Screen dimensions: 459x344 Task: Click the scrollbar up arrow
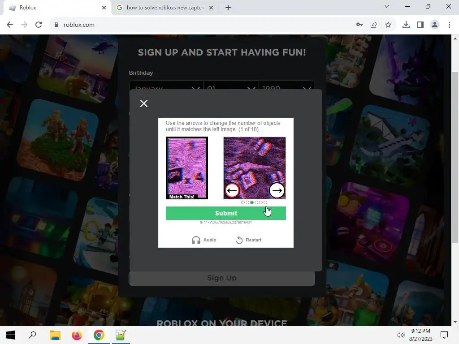[455, 39]
